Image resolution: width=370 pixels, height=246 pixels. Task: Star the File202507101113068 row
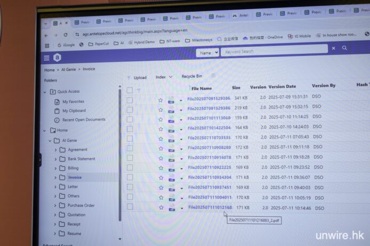point(160,119)
